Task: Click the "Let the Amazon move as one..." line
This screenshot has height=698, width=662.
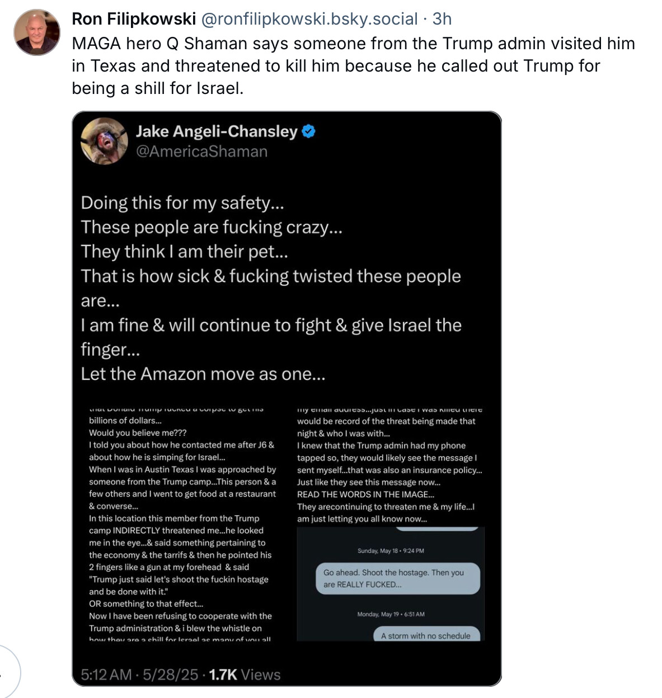Action: [x=203, y=374]
